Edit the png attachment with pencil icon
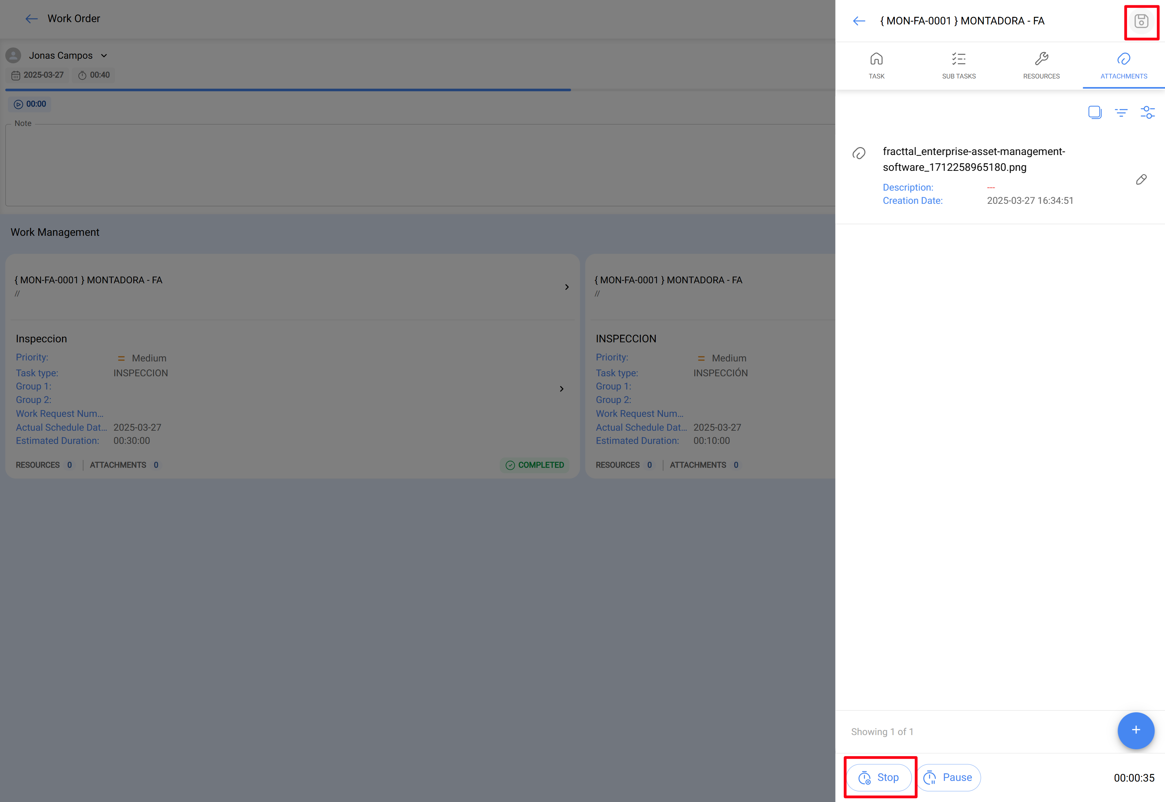Screen dimensions: 1165x802 1141,179
